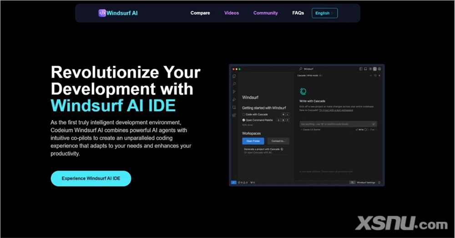Open the English language dropdown
455x238 pixels.
[x=324, y=13]
